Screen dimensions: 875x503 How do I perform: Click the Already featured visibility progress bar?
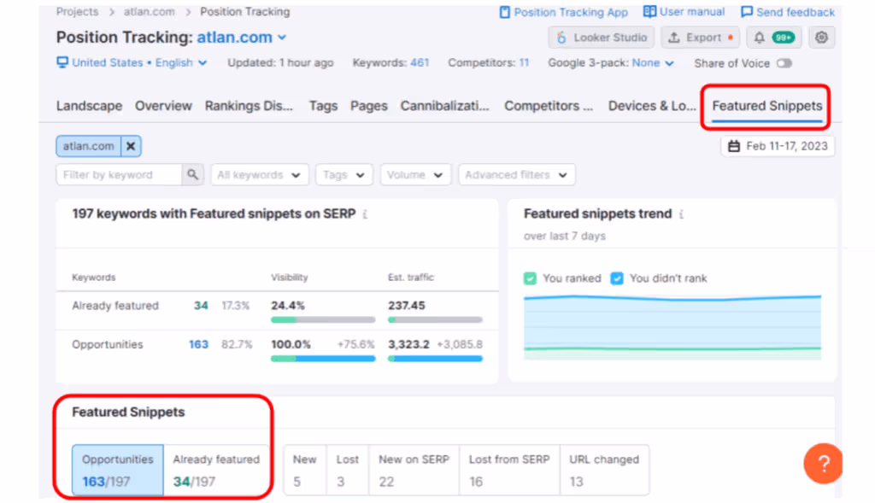[323, 320]
